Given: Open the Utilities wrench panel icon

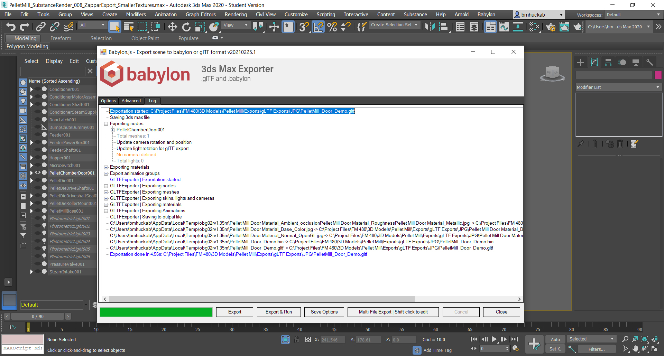Looking at the screenshot, I should pos(649,62).
